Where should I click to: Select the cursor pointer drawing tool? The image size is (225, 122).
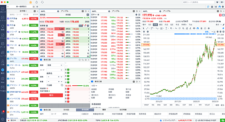[x=143, y=28]
